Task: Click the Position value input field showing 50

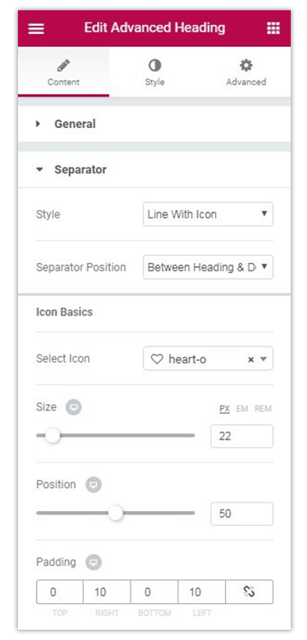Action: [x=242, y=514]
